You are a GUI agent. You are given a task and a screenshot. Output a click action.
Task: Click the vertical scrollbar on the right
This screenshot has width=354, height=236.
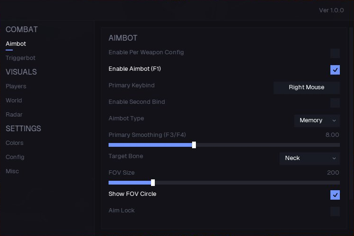pyautogui.click(x=351, y=113)
